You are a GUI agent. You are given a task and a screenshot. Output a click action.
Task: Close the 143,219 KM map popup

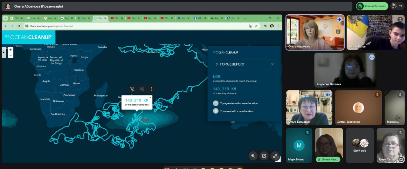(x=150, y=97)
